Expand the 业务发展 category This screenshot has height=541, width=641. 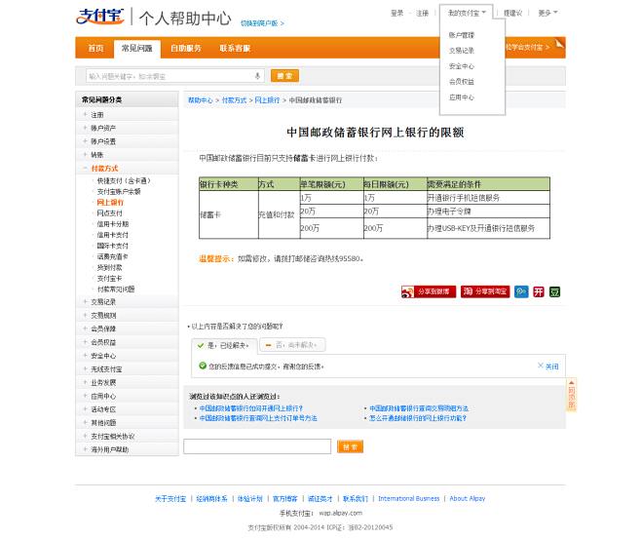tap(128, 382)
